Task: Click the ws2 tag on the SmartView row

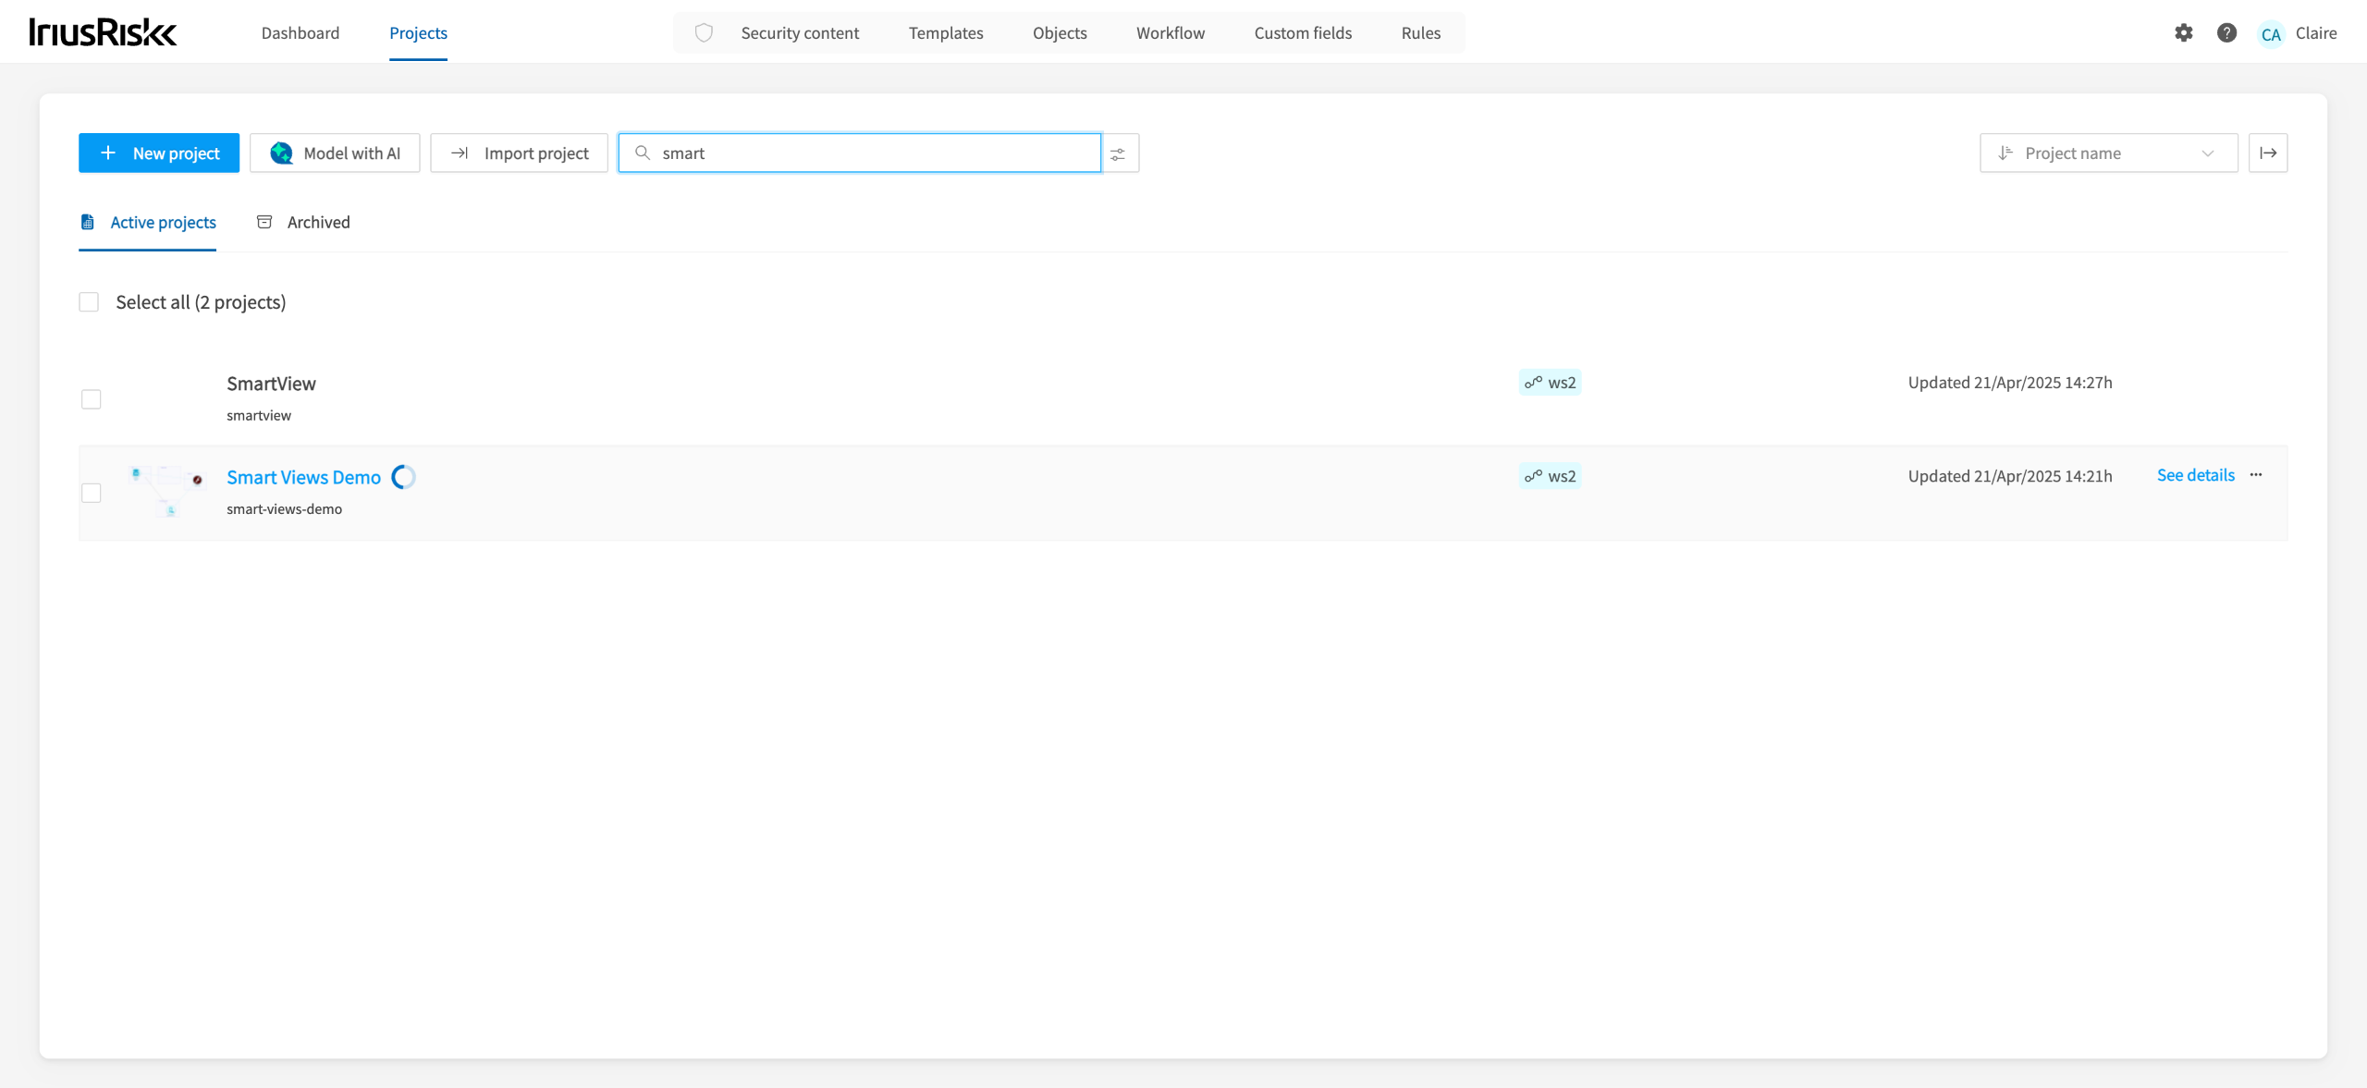Action: coord(1551,383)
